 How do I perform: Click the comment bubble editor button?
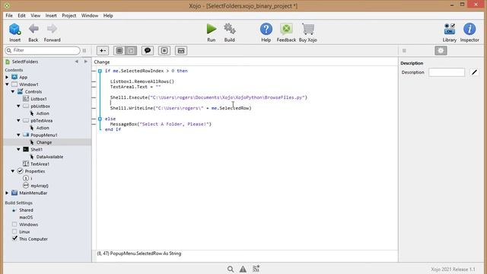coord(148,51)
